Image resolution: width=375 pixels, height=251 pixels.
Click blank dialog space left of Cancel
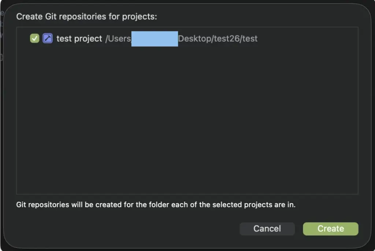(x=128, y=229)
